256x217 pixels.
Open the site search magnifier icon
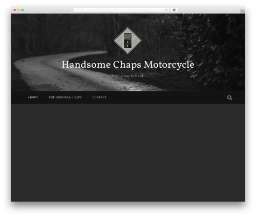229,97
